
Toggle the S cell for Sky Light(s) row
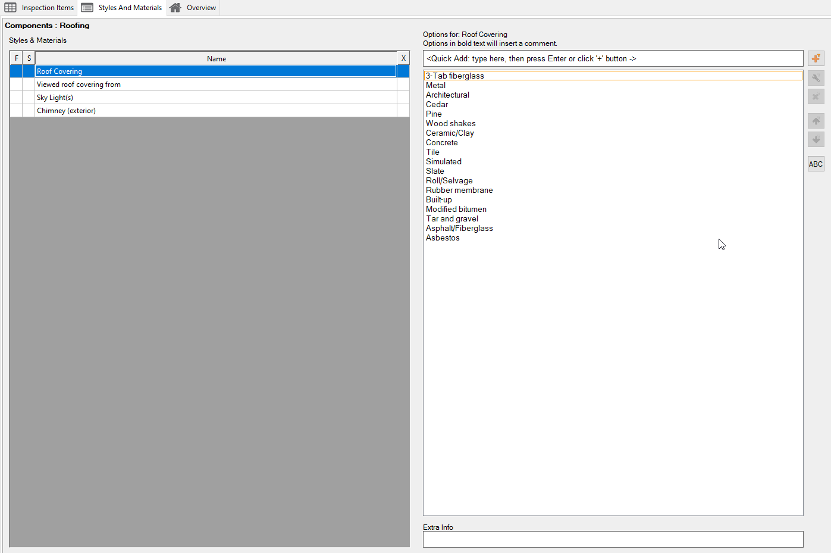pyautogui.click(x=29, y=98)
